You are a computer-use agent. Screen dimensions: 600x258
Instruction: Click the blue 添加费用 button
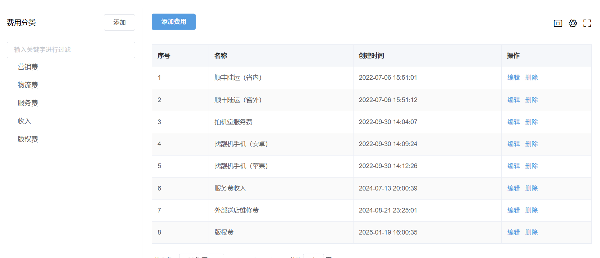(173, 22)
